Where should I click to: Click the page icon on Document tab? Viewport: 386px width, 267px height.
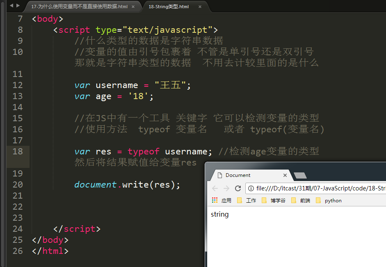tap(220, 175)
